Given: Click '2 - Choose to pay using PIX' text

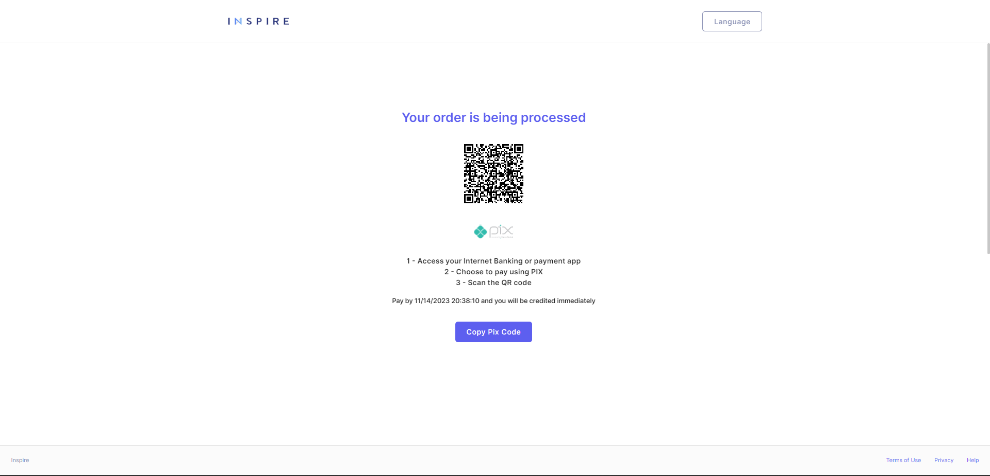Looking at the screenshot, I should (493, 272).
